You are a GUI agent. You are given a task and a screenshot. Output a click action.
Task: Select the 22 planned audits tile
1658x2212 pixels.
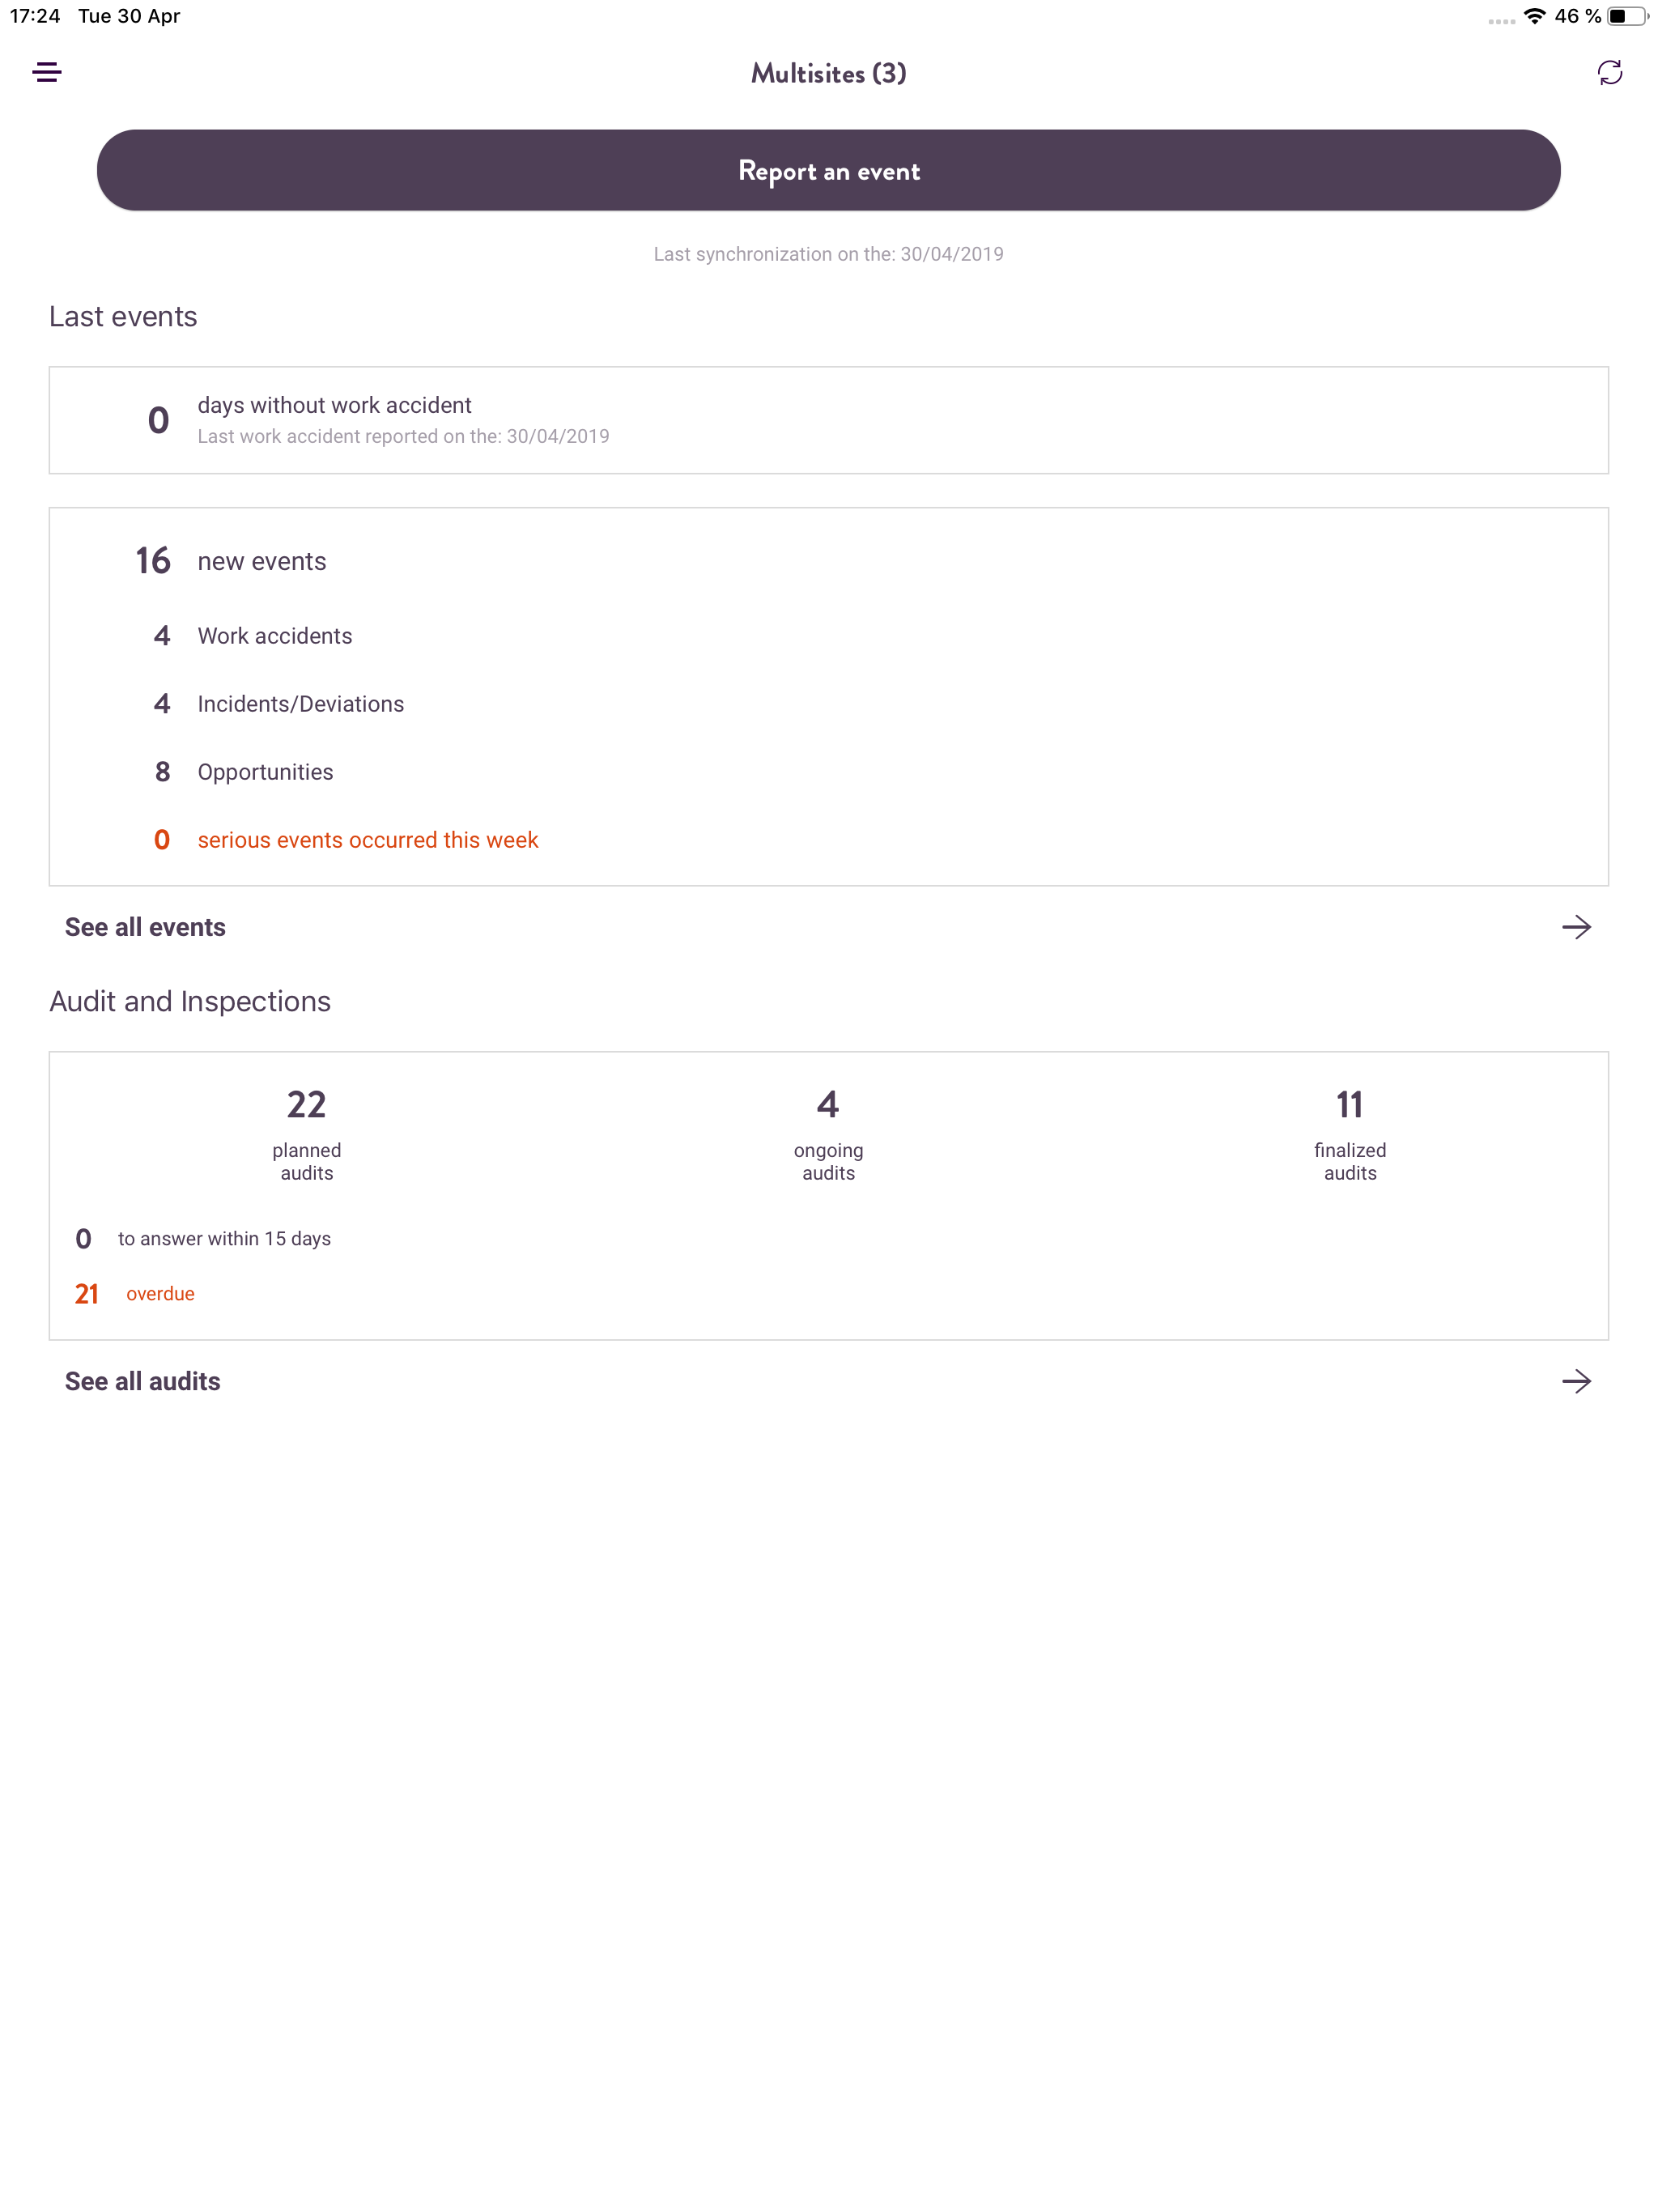306,1134
